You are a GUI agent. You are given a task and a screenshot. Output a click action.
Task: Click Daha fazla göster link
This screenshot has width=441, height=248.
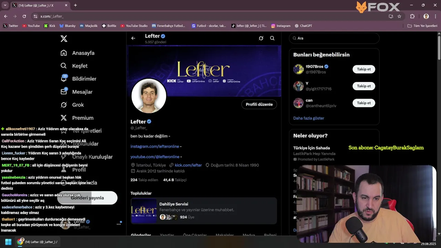309,118
